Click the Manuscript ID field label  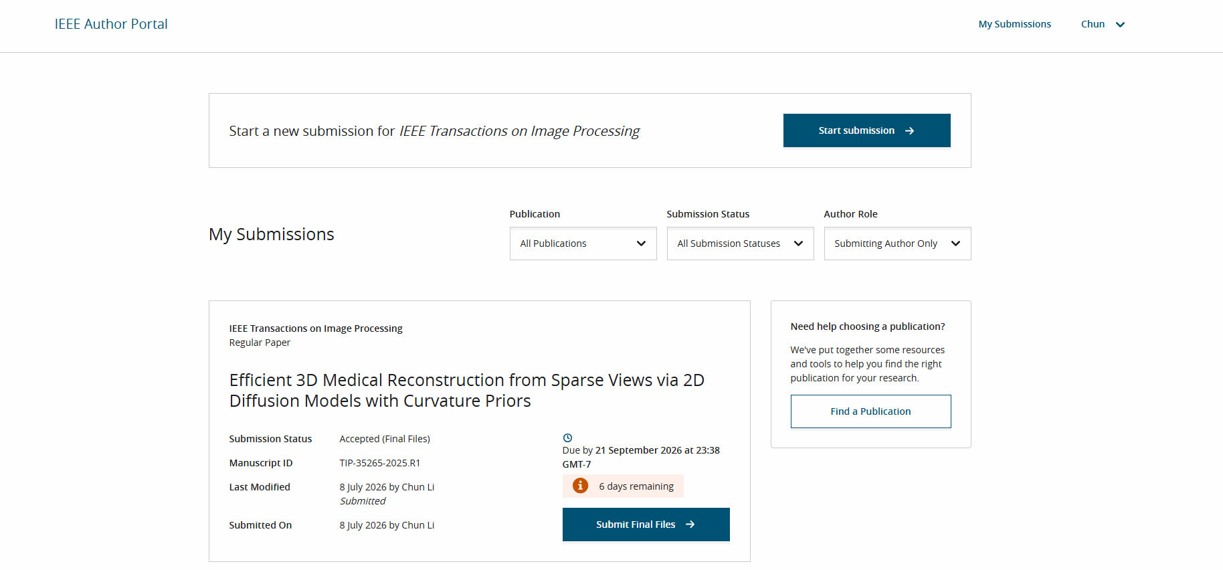[x=261, y=463]
